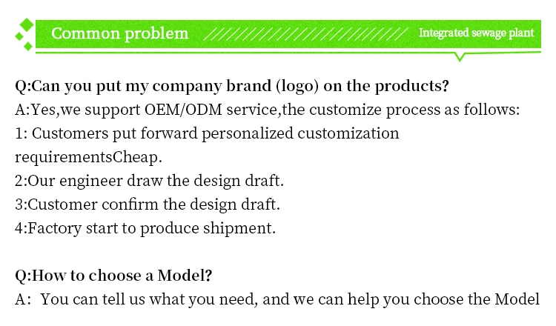Click the green diamond cluster icon
The width and height of the screenshot is (556, 326).
[x=24, y=34]
